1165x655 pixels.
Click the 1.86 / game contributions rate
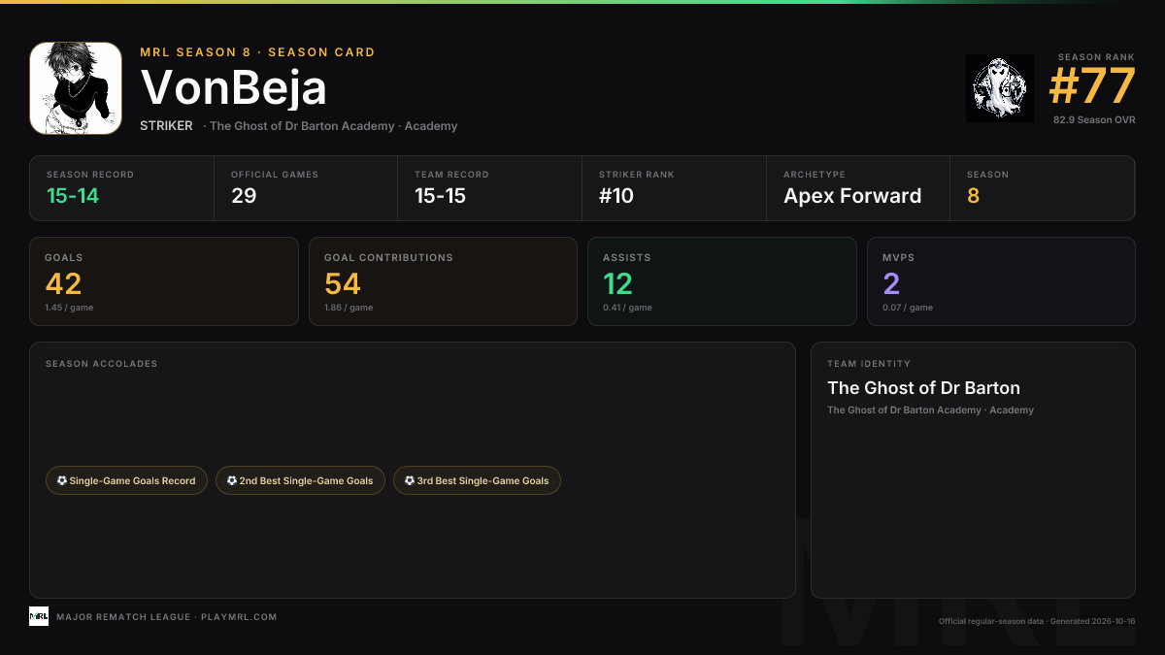click(x=349, y=308)
